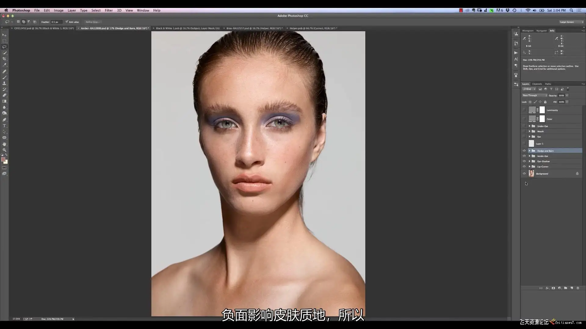Select the Gradient tool
Image resolution: width=586 pixels, height=329 pixels.
tap(4, 101)
